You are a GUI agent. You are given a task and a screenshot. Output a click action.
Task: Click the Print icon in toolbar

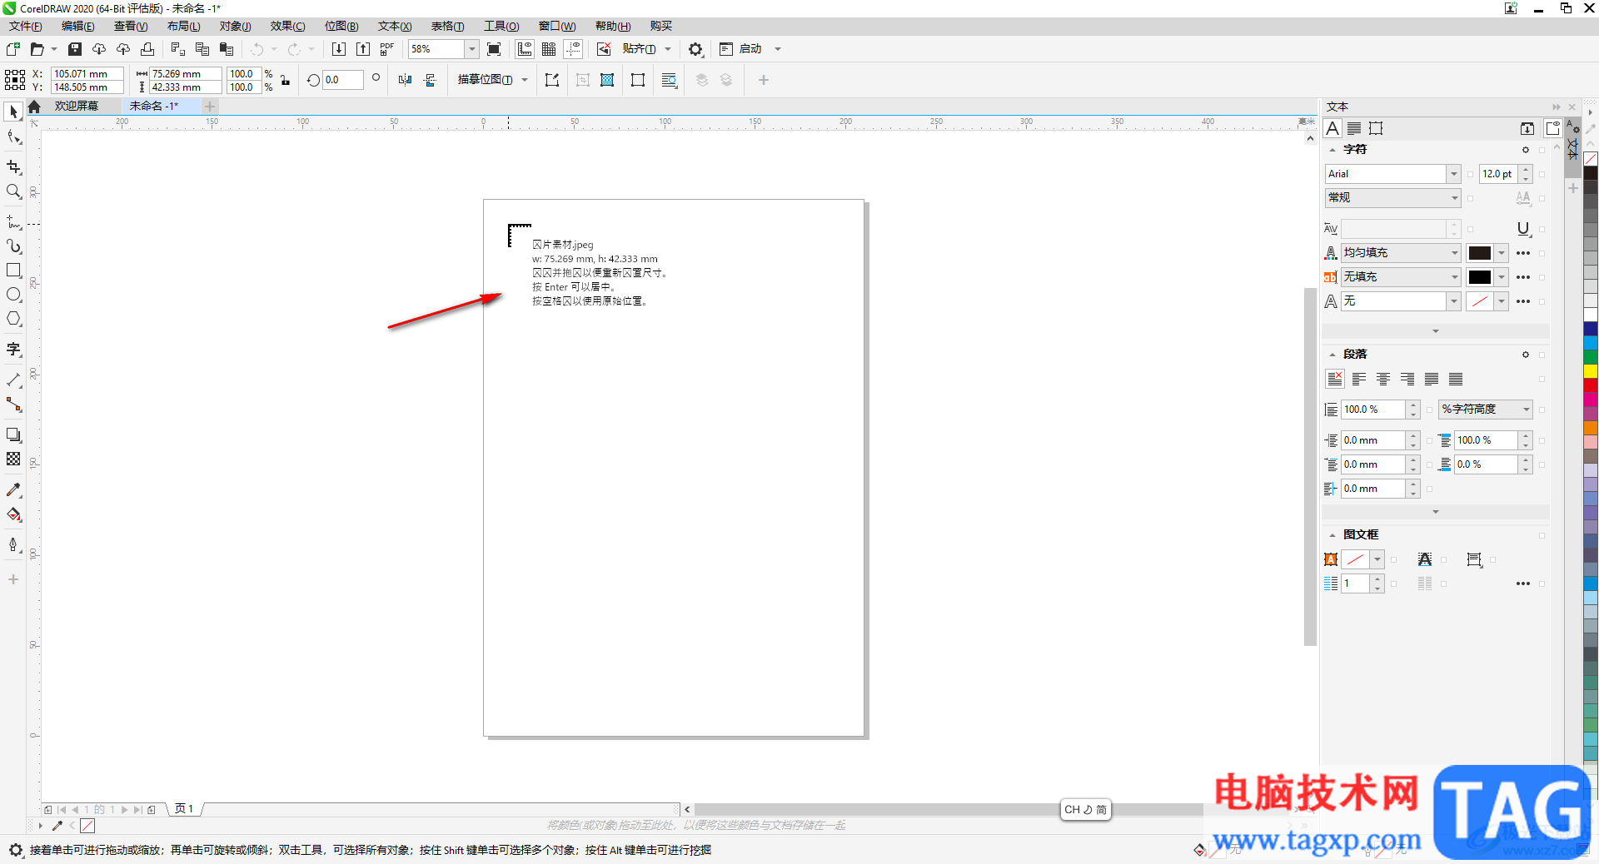147,49
